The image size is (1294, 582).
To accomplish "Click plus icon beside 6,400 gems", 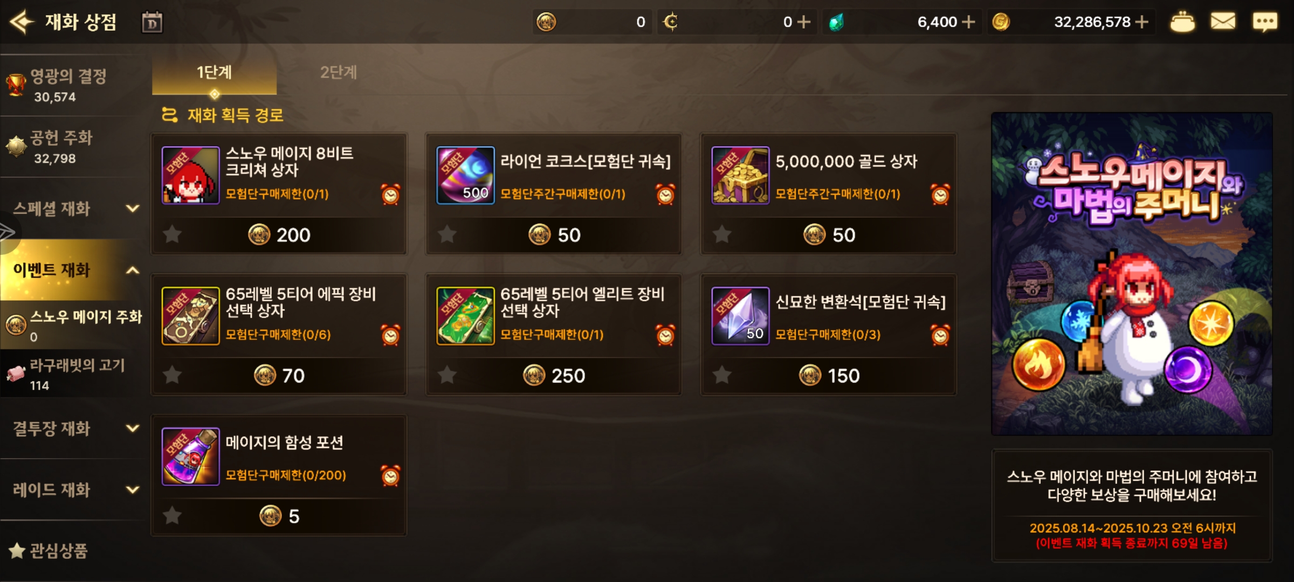I will [x=968, y=22].
